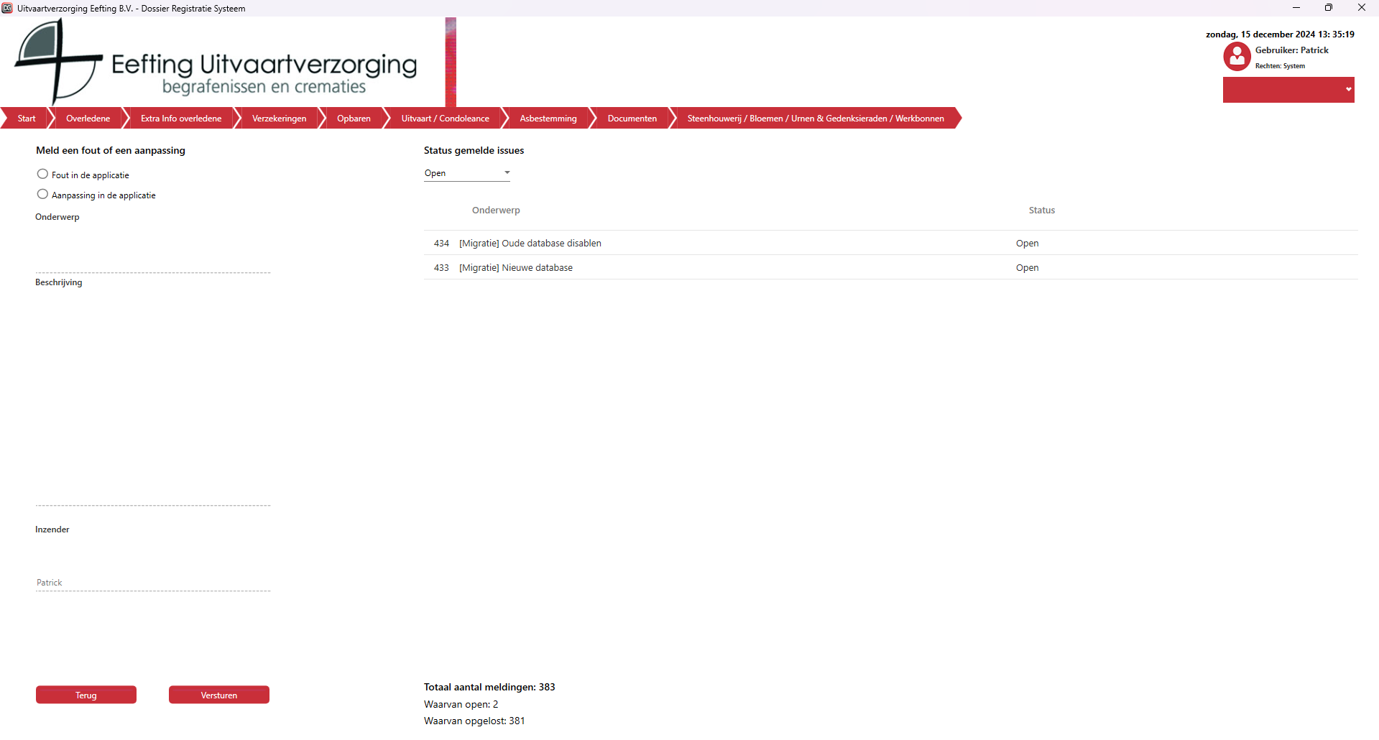Open the Verzekeringen tab
Screen dimensions: 1379x740
coord(279,119)
